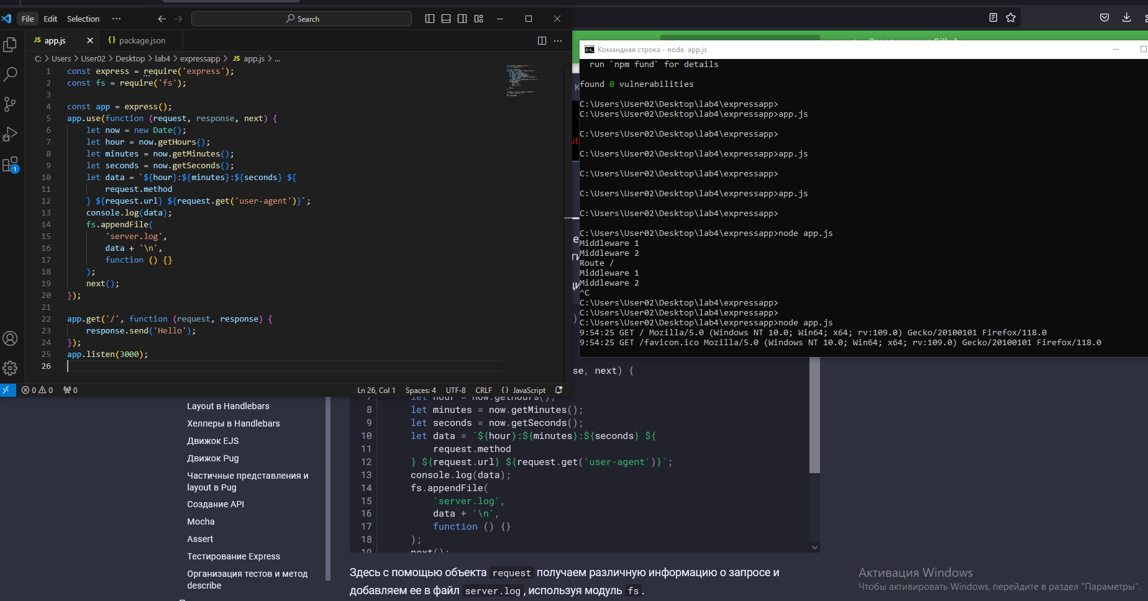Viewport: 1148px width, 601px height.
Task: Open the Explorer view in activity bar
Action: (10, 45)
